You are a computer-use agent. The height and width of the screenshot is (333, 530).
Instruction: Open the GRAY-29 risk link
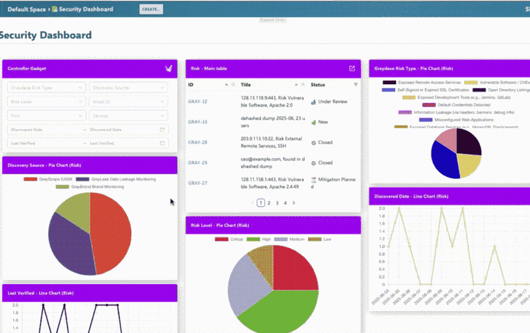pyautogui.click(x=197, y=163)
